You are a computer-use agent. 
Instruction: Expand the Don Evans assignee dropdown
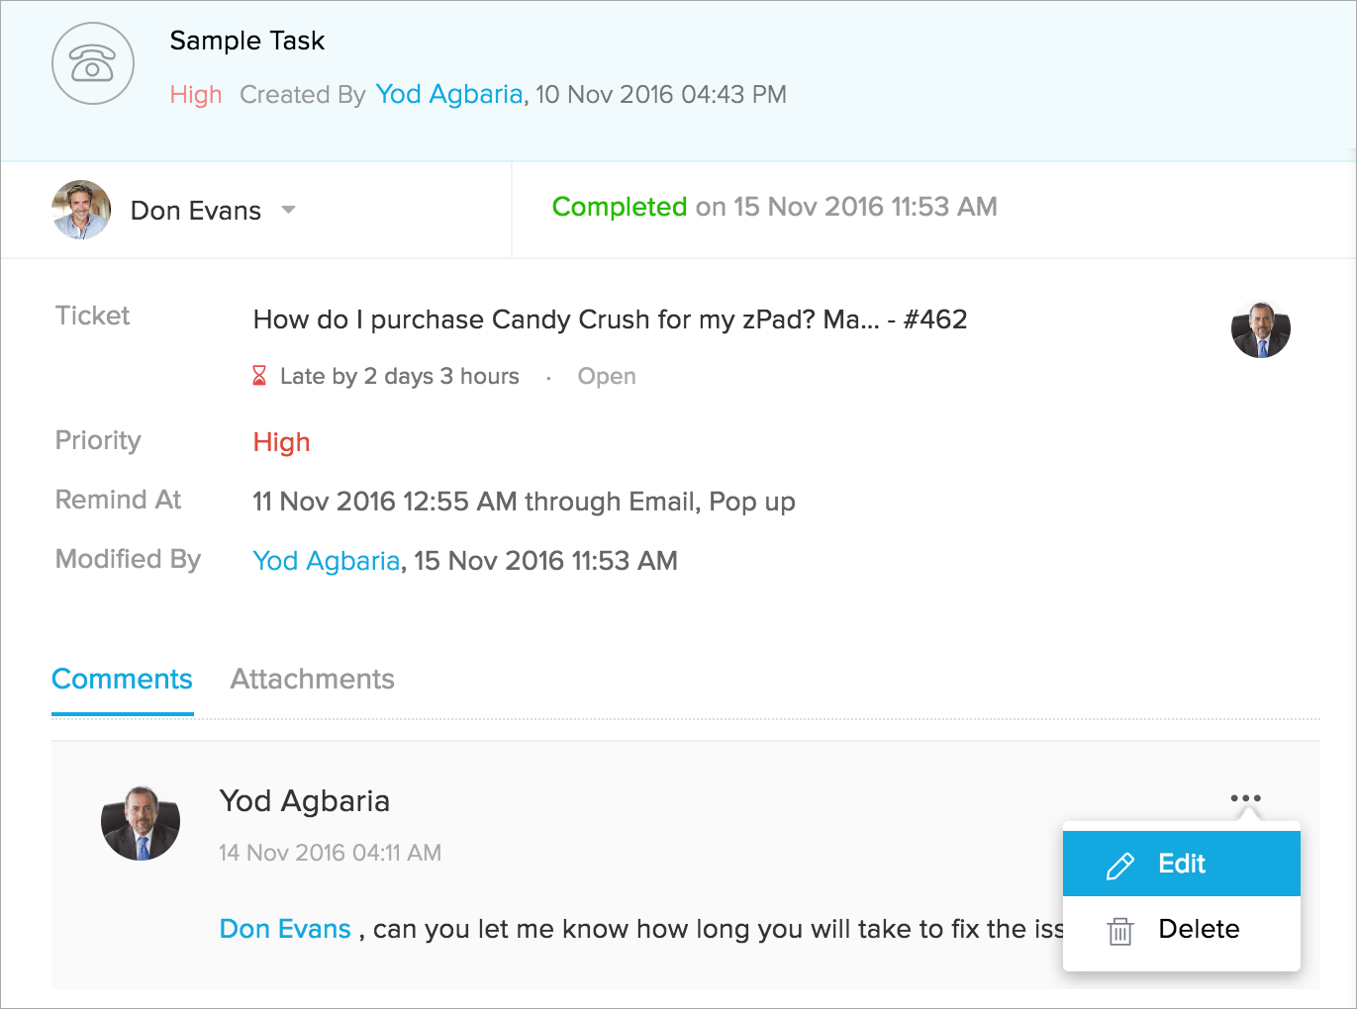[x=288, y=210]
